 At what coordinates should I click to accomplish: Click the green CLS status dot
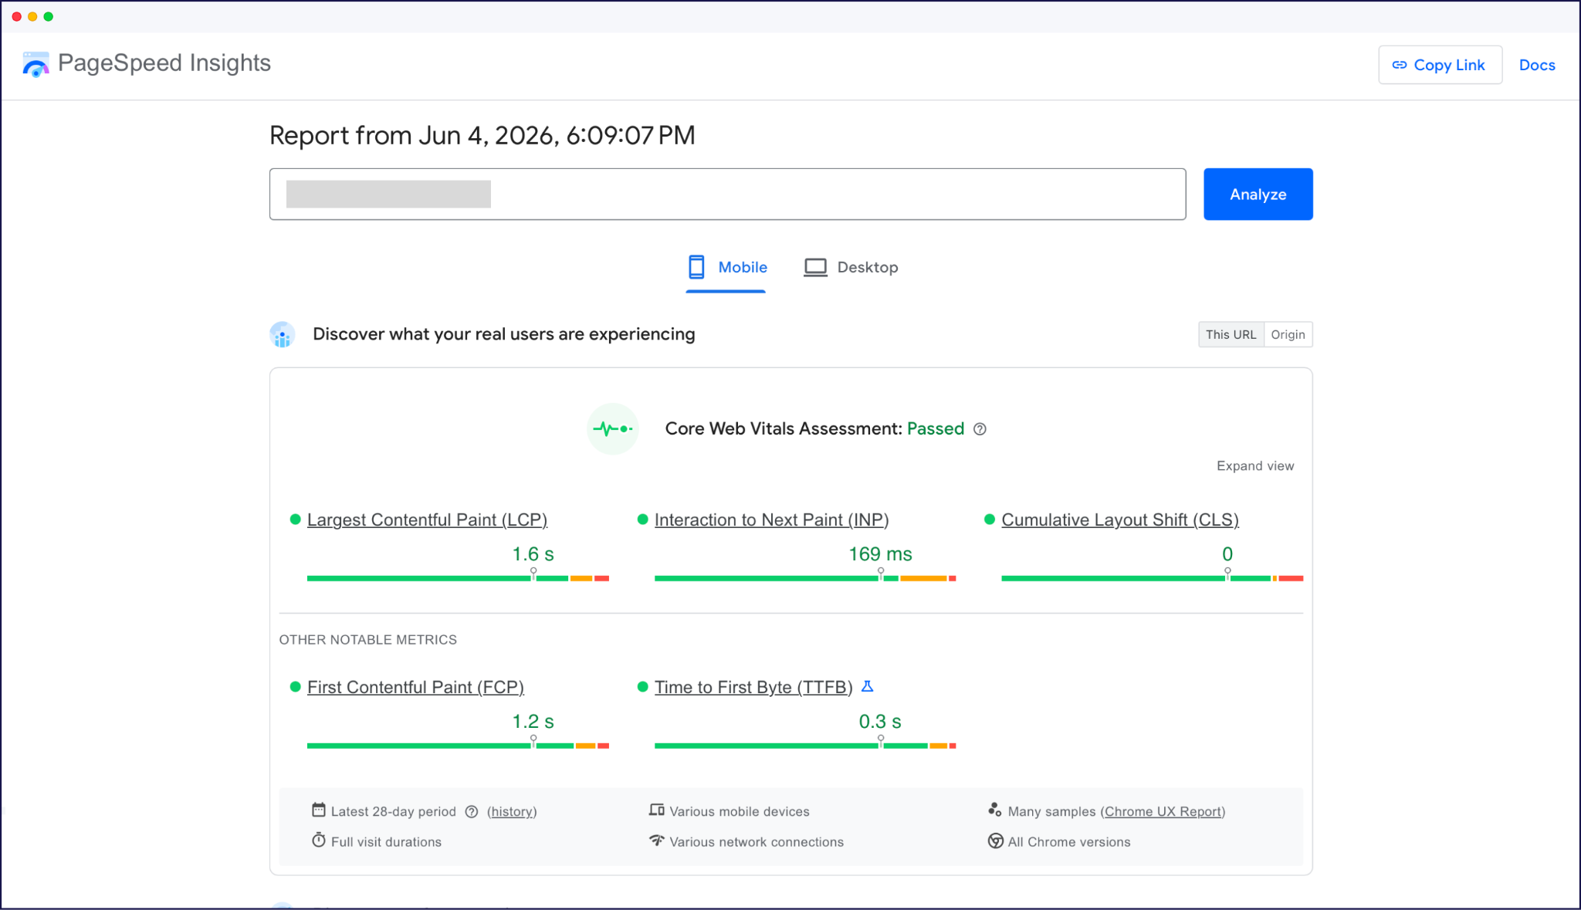click(990, 519)
